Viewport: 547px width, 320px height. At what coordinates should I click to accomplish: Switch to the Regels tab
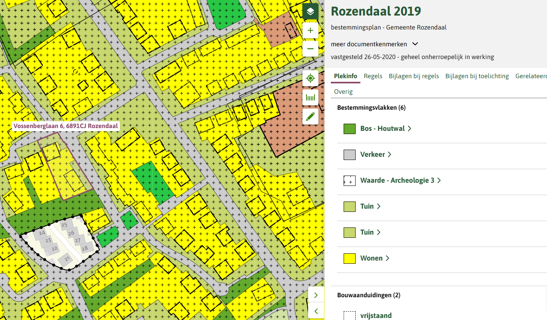pos(373,76)
